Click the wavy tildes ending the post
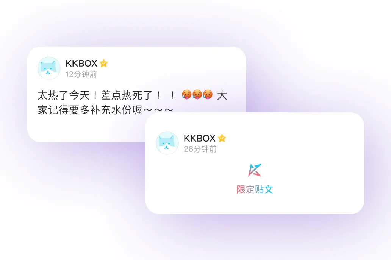This screenshot has width=391, height=260. [158, 110]
